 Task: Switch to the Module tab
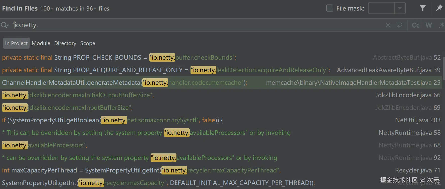[41, 43]
